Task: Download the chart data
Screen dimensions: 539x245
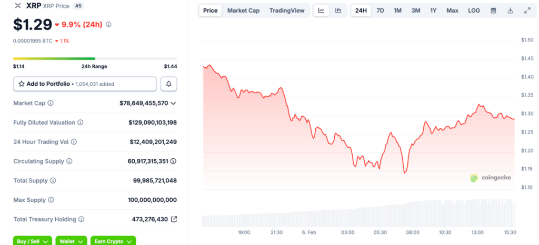Action: point(510,11)
